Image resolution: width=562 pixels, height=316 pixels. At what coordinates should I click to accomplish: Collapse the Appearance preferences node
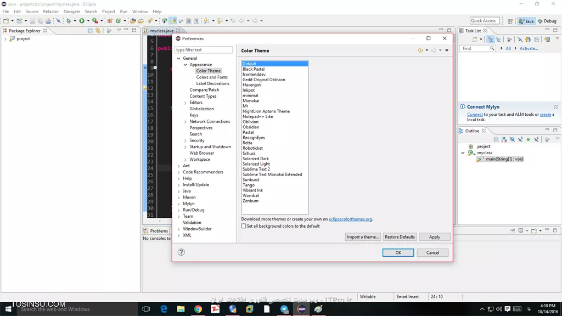pyautogui.click(x=186, y=65)
